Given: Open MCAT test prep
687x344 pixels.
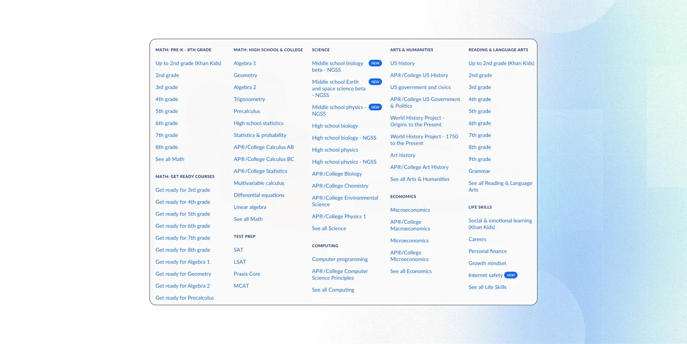Looking at the screenshot, I should pos(241,286).
